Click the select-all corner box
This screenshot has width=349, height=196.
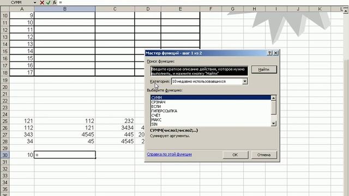(x=5, y=9)
